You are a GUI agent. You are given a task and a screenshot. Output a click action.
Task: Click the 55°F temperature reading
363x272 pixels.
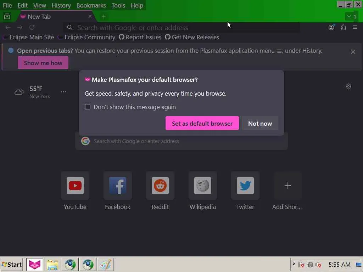coord(36,89)
